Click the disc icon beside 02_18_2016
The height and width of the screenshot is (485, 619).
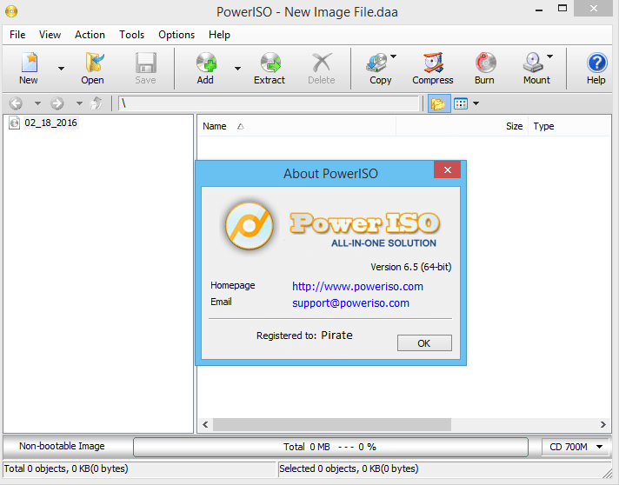pos(14,123)
